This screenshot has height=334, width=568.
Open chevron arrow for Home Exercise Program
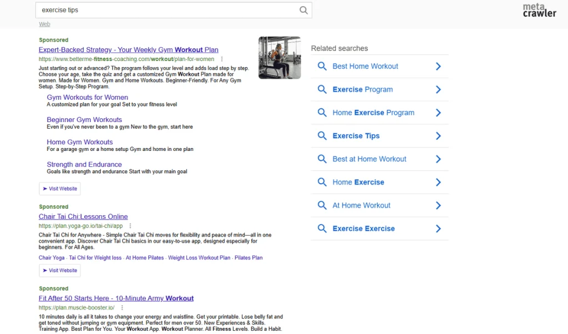tap(438, 113)
